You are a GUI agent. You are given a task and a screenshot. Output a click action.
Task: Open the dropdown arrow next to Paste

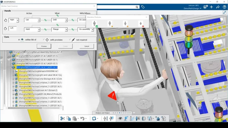(78, 119)
